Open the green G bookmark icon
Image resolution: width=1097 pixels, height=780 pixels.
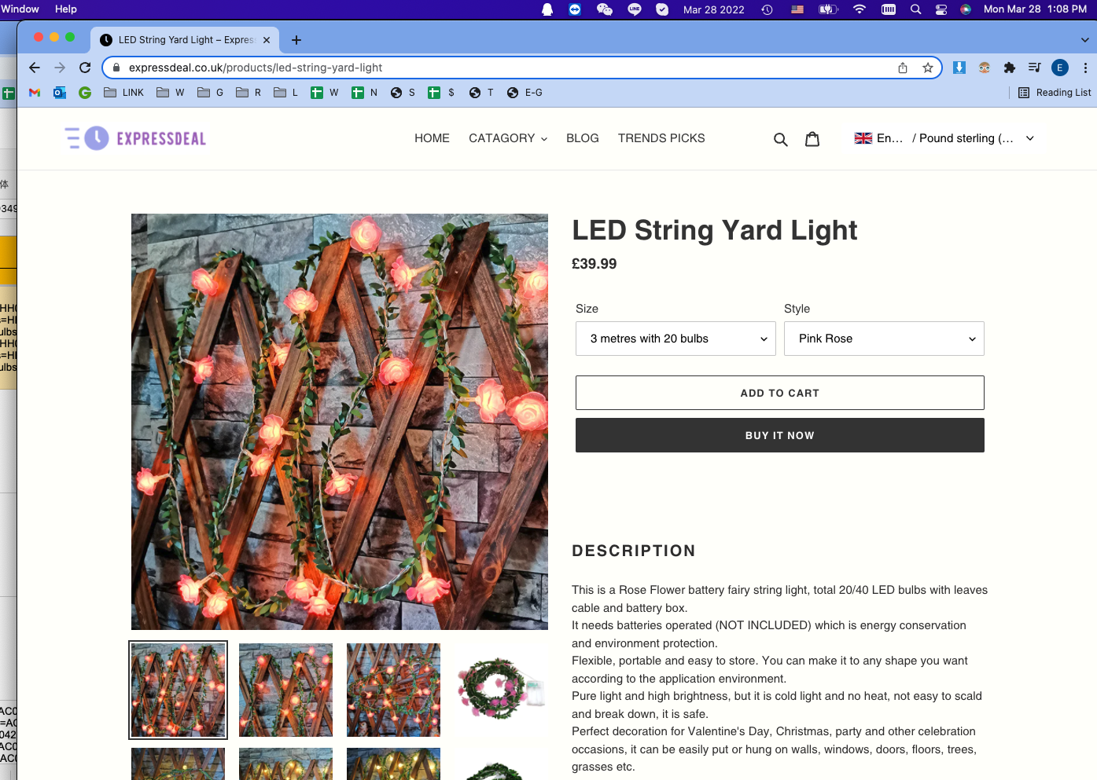[85, 93]
